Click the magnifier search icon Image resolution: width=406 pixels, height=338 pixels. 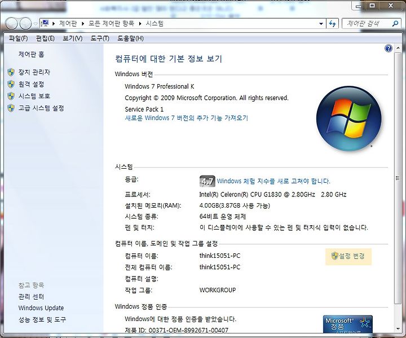click(x=395, y=24)
